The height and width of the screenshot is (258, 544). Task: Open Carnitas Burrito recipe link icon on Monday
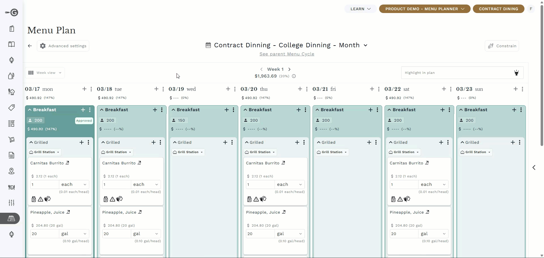pyautogui.click(x=67, y=163)
